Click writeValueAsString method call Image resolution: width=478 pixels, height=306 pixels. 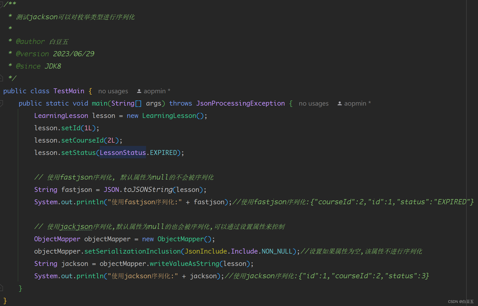(x=184, y=264)
